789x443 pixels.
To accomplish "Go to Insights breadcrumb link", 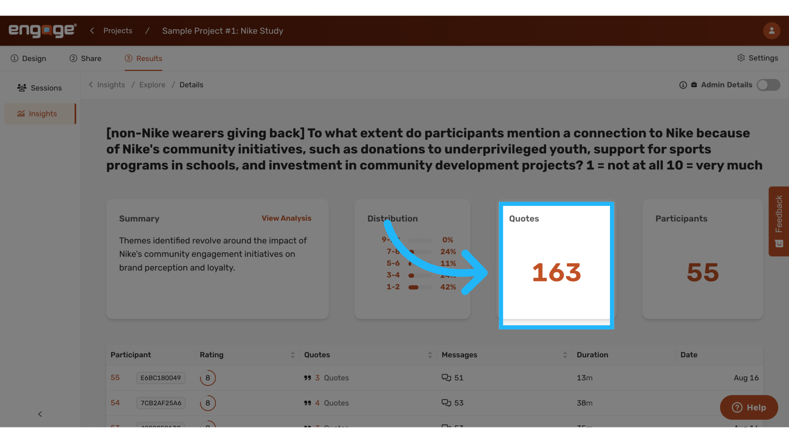I will click(x=111, y=85).
